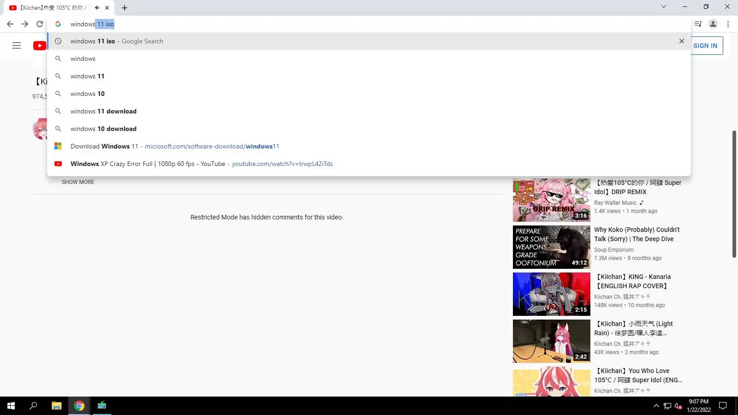Remove the 'windows 11 iso' suggestion
The width and height of the screenshot is (738, 415).
pyautogui.click(x=682, y=41)
